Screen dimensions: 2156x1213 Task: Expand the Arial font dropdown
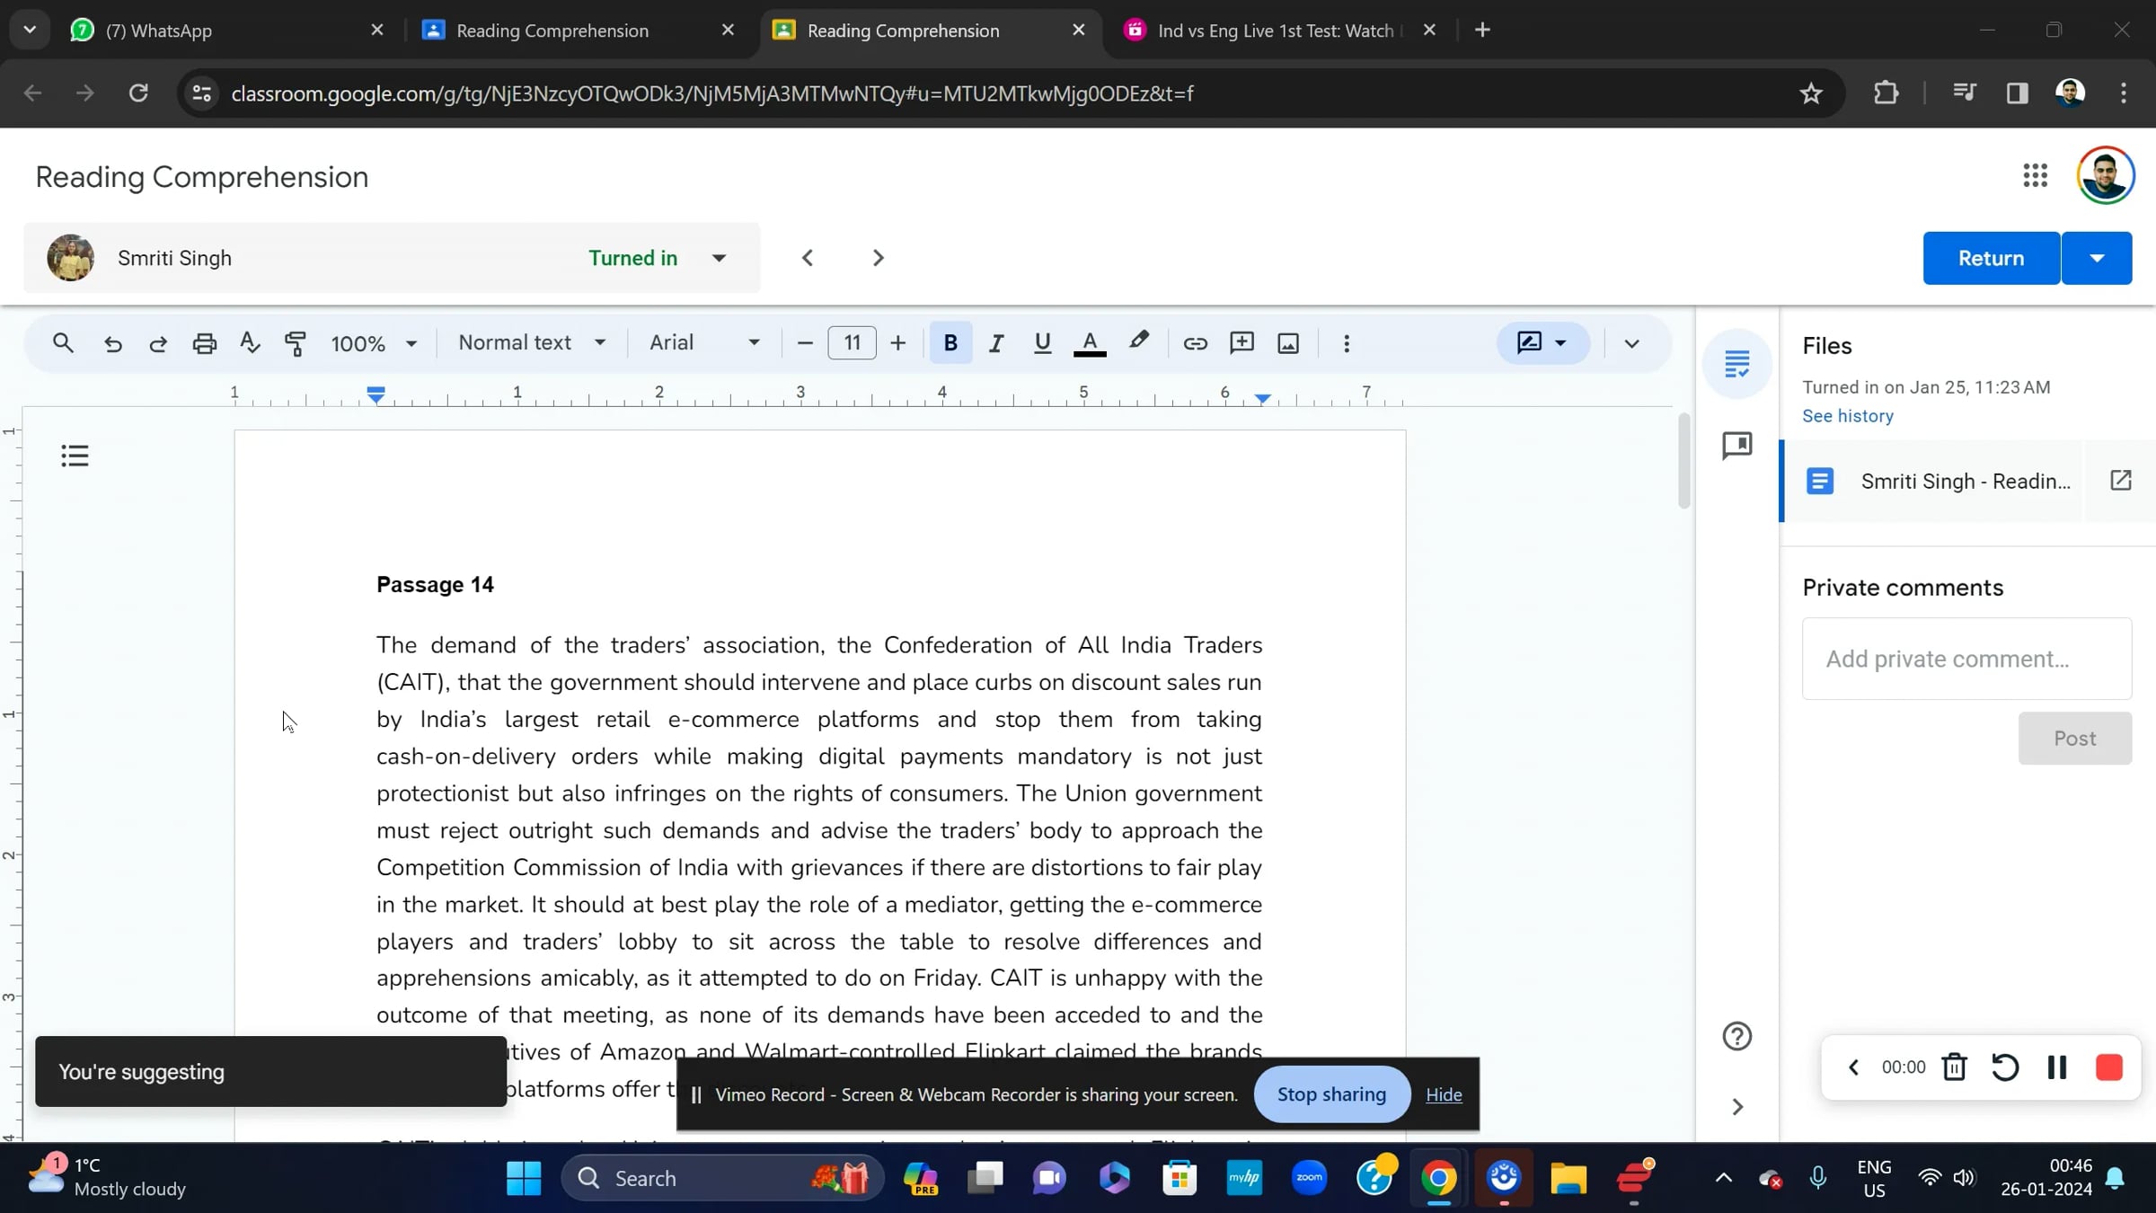[x=704, y=343]
